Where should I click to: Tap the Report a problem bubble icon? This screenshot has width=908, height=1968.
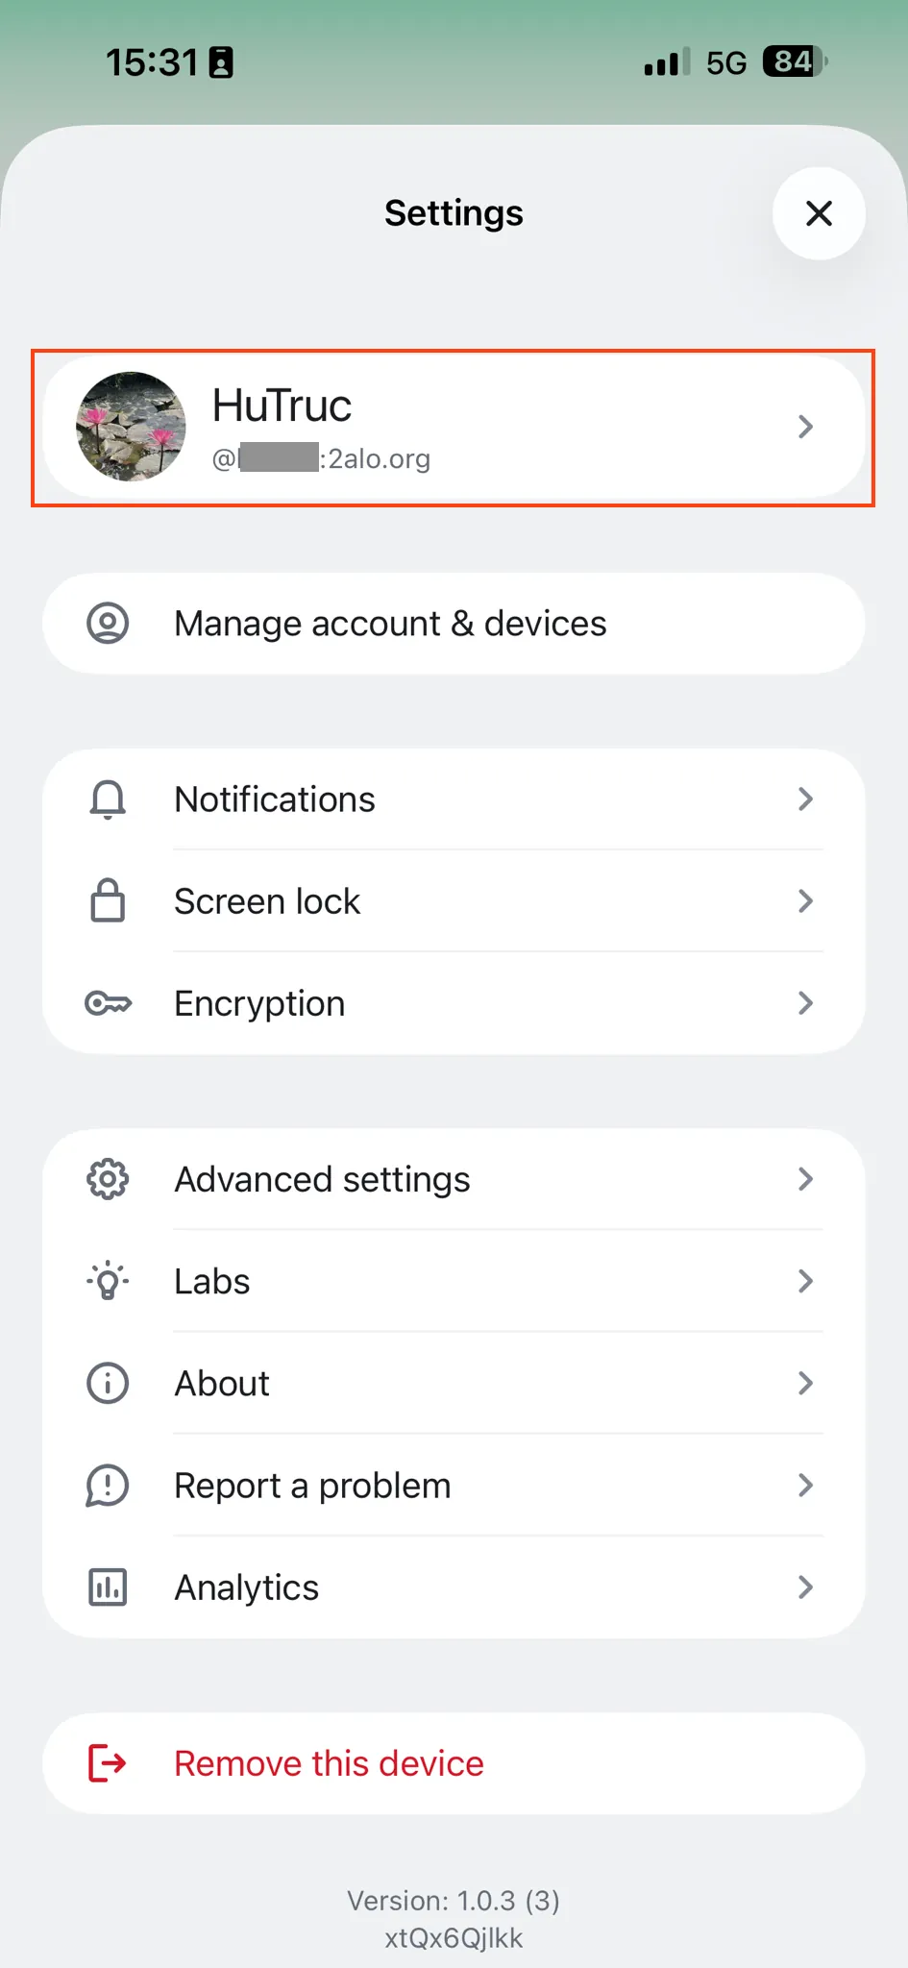click(108, 1486)
